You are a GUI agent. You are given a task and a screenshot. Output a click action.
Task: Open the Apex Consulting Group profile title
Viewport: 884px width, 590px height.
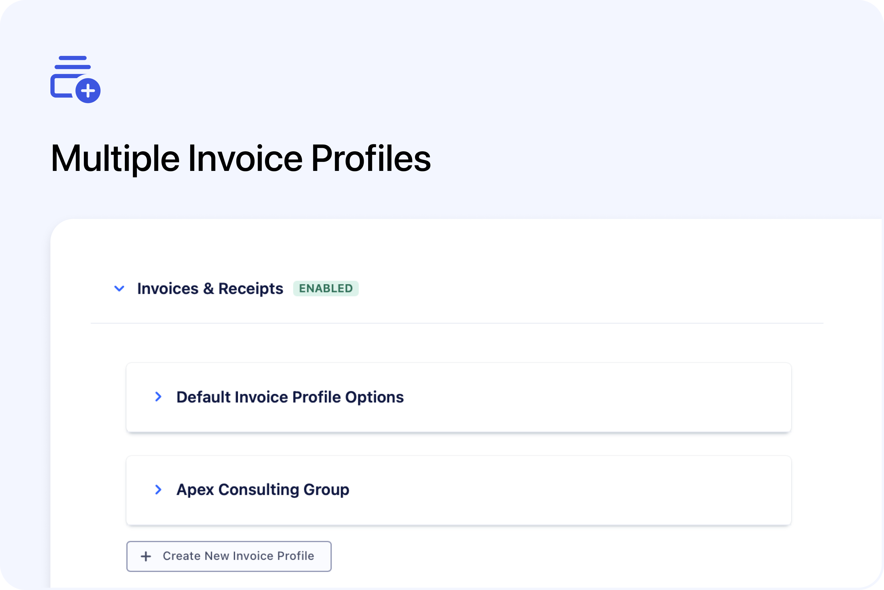pos(263,490)
